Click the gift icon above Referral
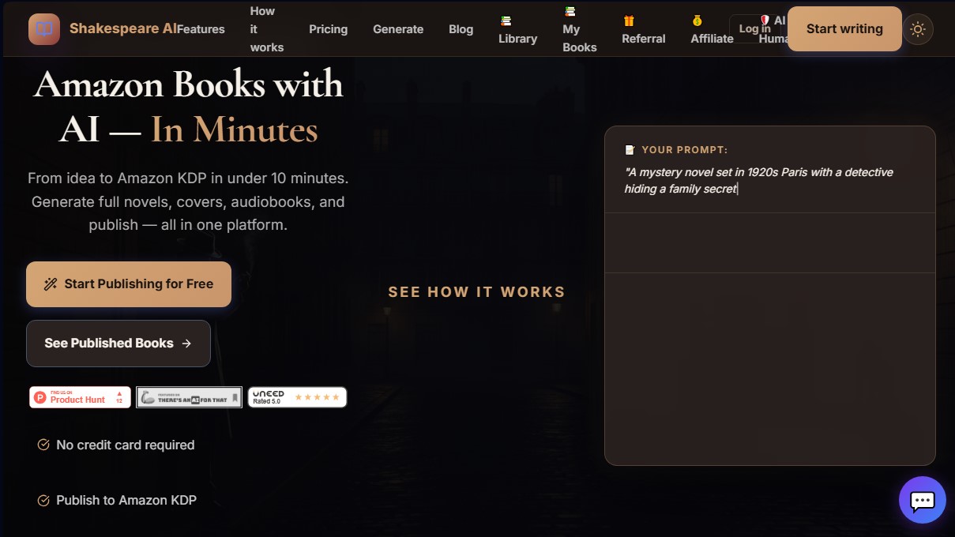This screenshot has height=537, width=955. pyautogui.click(x=629, y=21)
